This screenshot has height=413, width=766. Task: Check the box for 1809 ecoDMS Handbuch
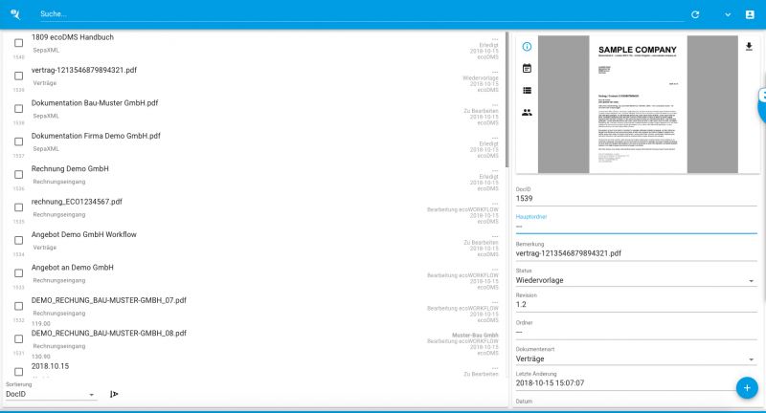click(x=18, y=43)
